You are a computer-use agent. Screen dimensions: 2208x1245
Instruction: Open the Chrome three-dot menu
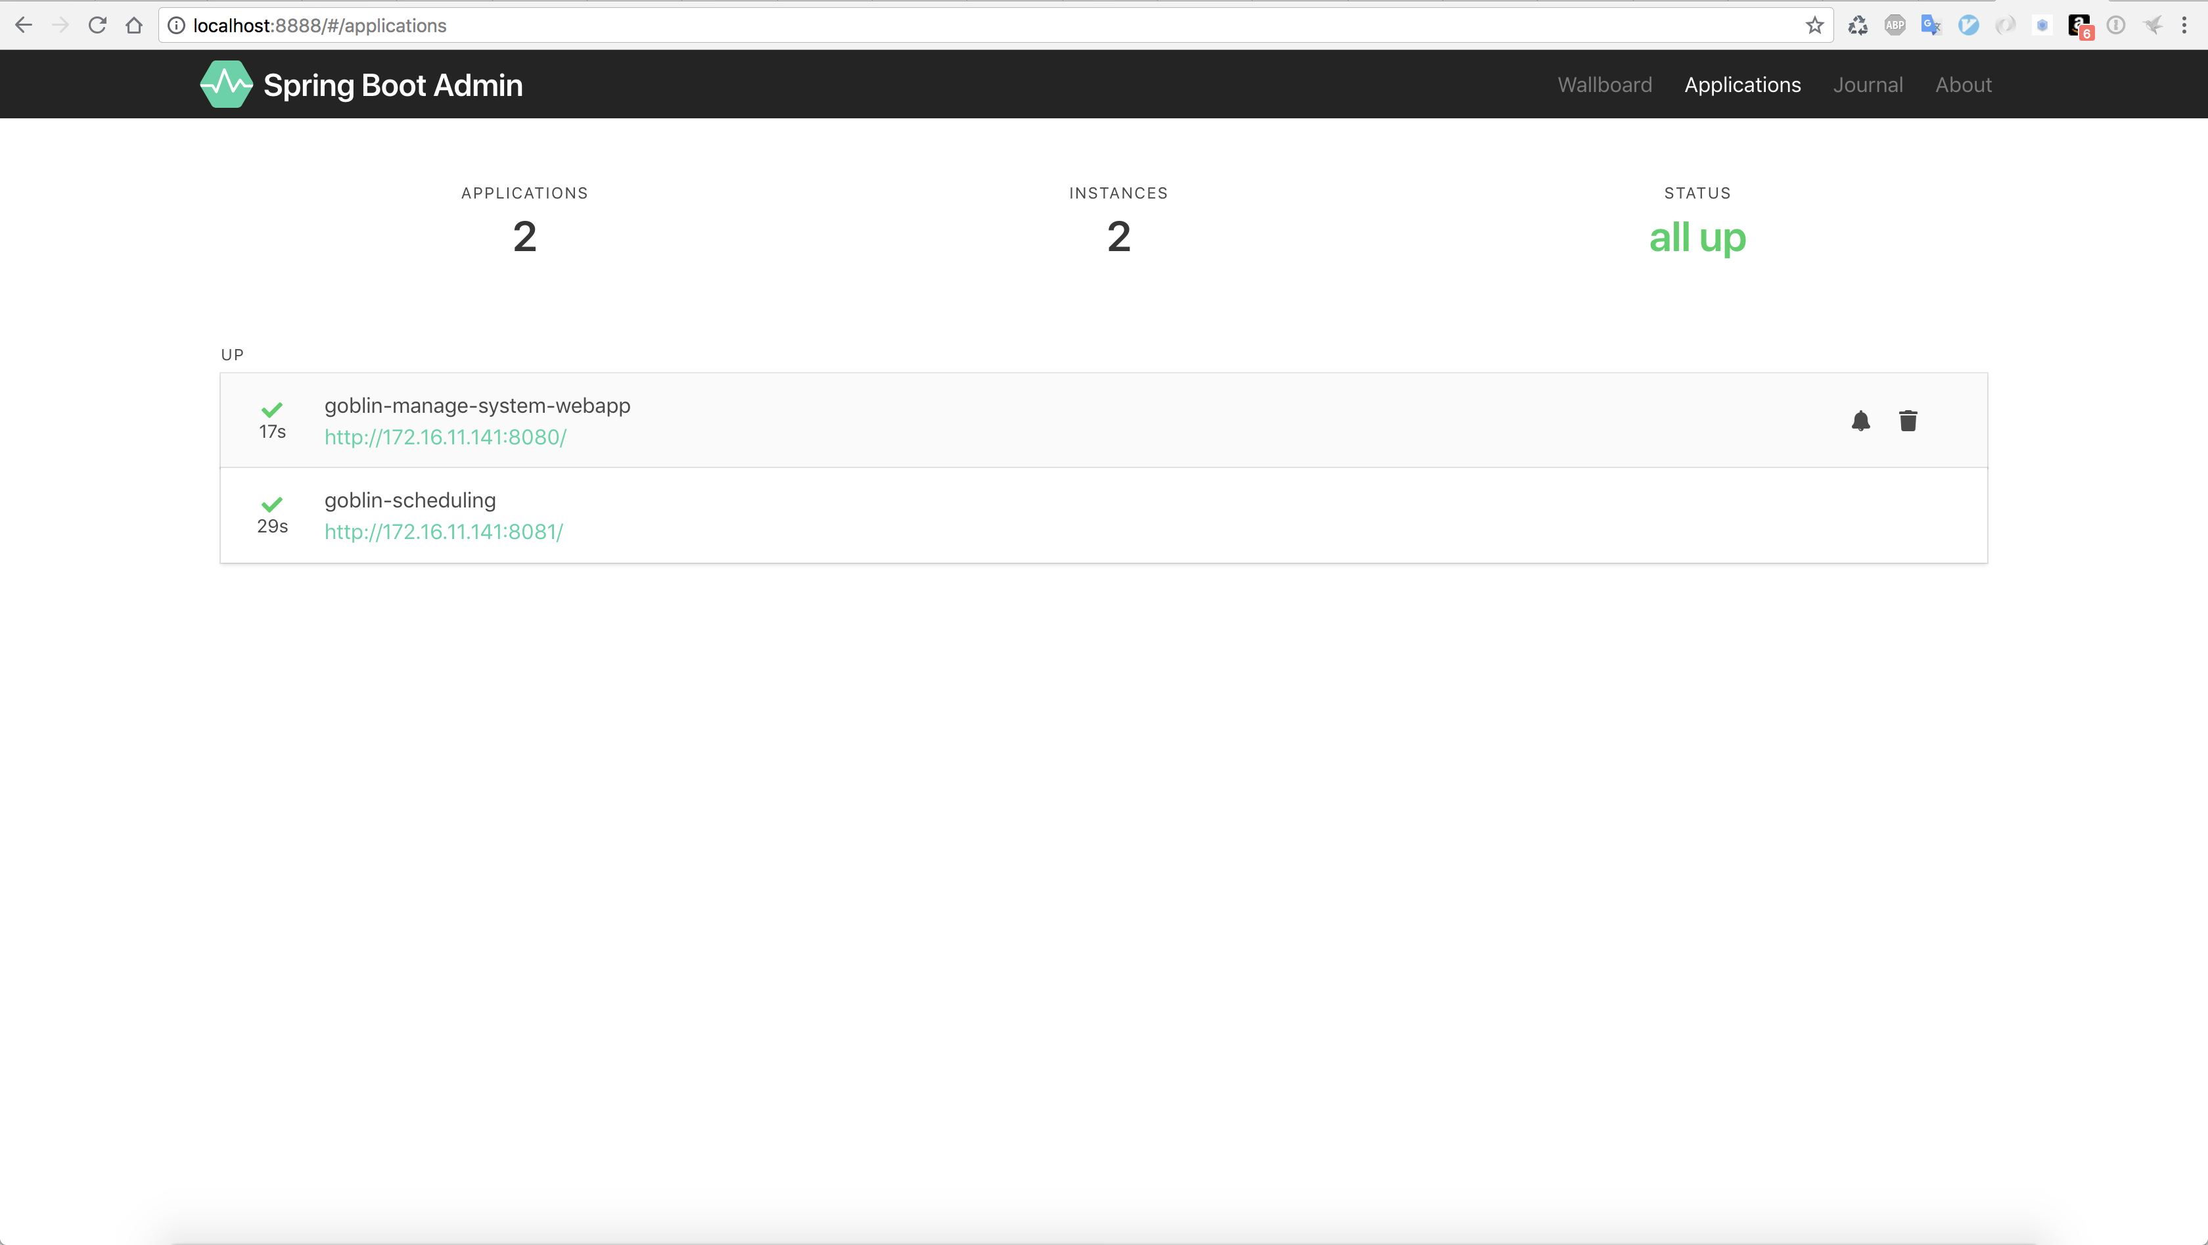(2184, 26)
